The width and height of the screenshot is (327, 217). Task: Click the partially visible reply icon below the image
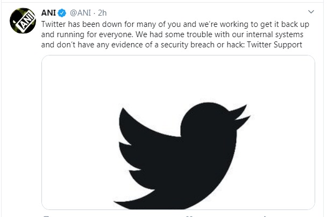46,216
